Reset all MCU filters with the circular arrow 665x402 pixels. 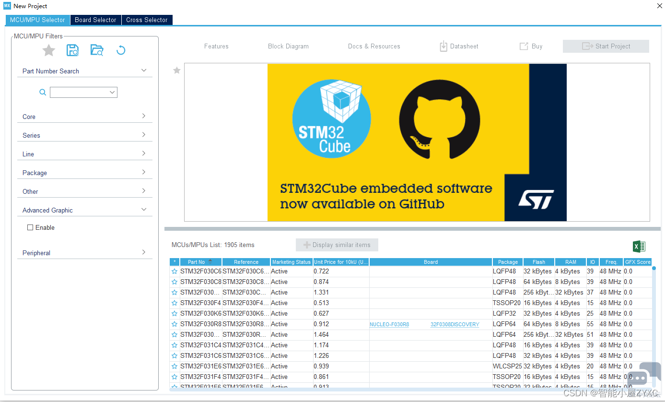[121, 50]
